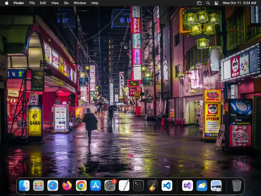Open the Trash in the Dock
The height and width of the screenshot is (196, 261).
click(237, 186)
